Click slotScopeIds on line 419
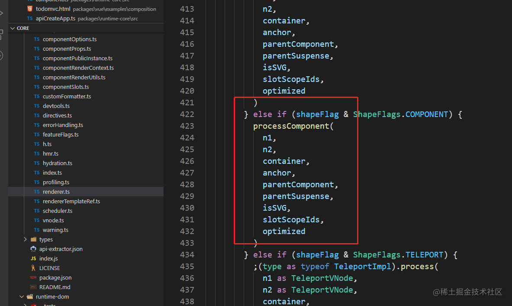512x306 pixels. coord(291,79)
